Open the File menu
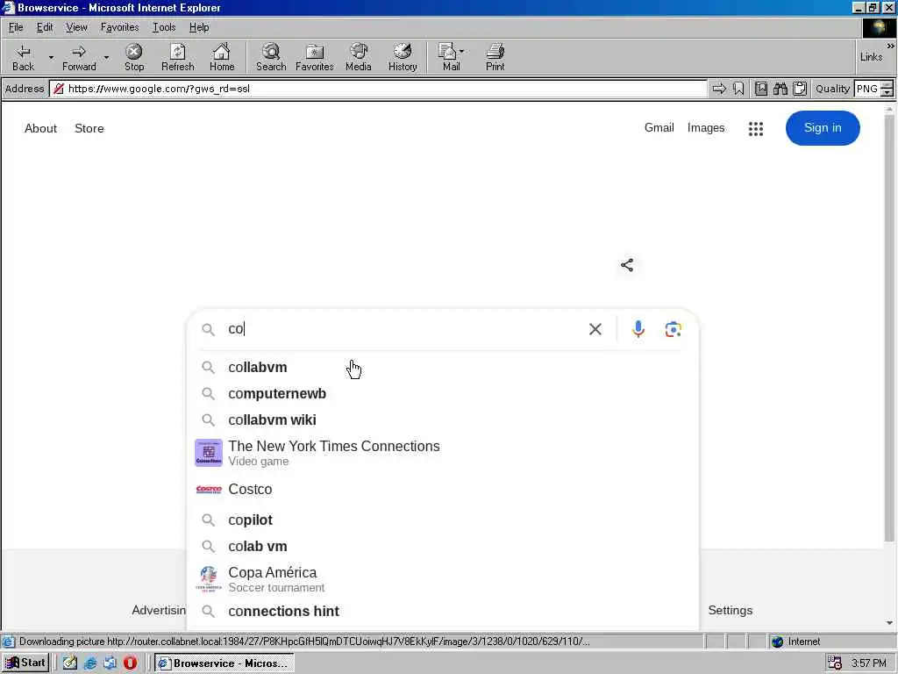 (x=16, y=27)
